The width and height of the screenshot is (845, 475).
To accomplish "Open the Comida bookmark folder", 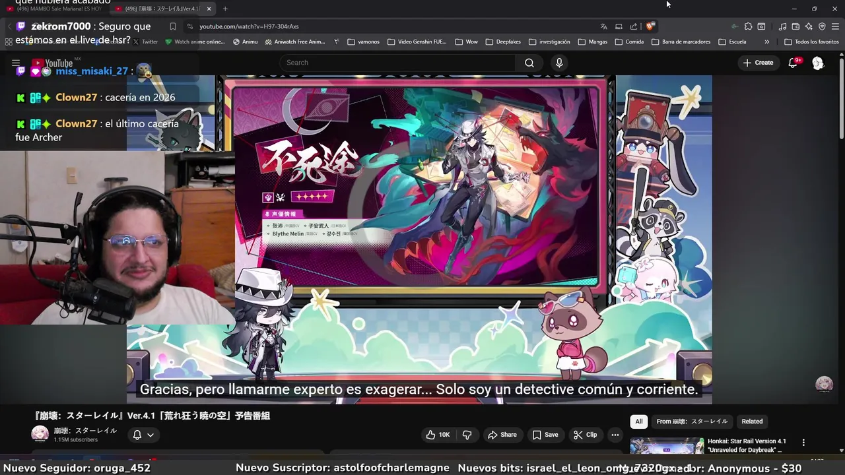I will [x=629, y=42].
